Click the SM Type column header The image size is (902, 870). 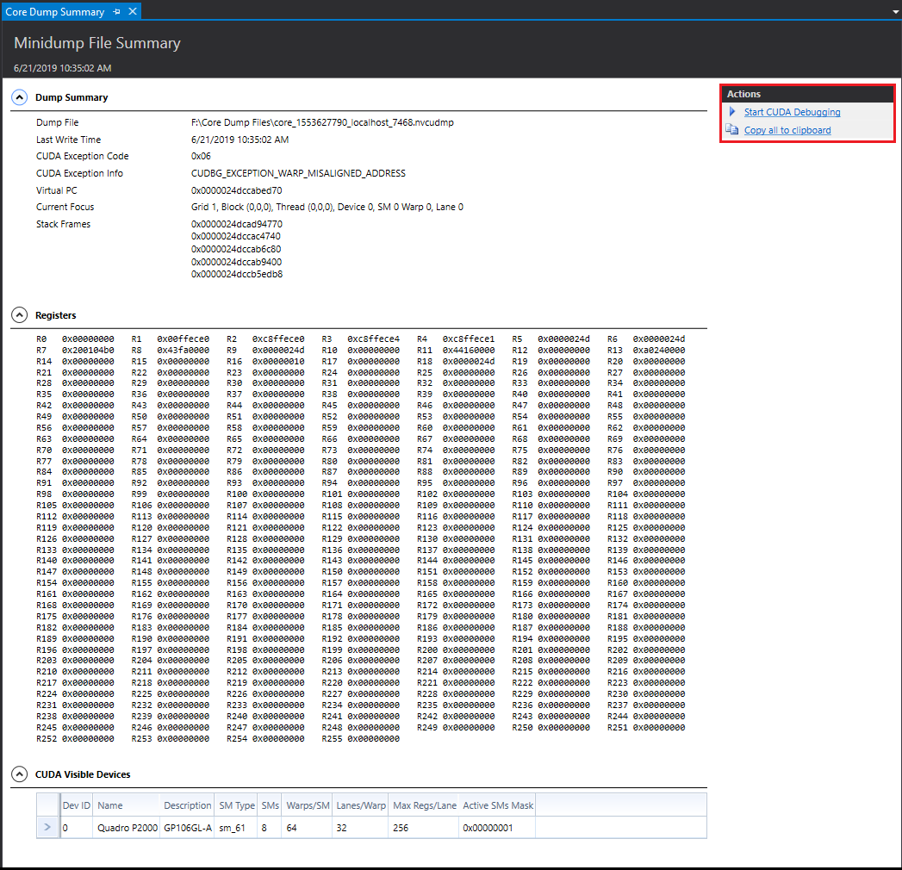pos(236,805)
